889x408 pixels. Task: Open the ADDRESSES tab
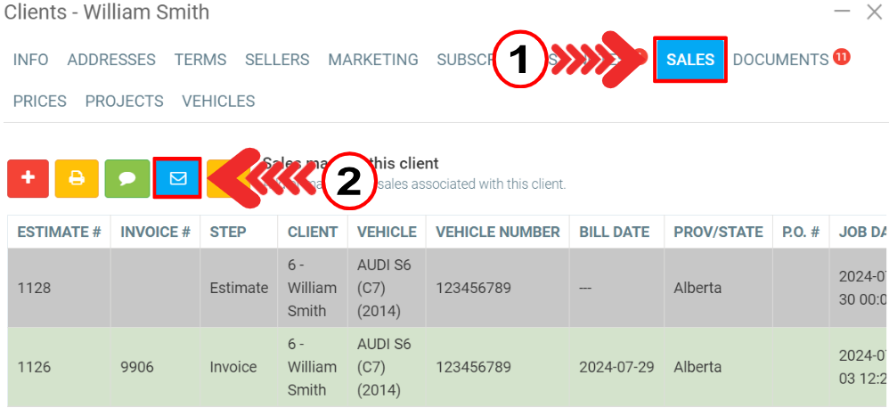pyautogui.click(x=111, y=60)
